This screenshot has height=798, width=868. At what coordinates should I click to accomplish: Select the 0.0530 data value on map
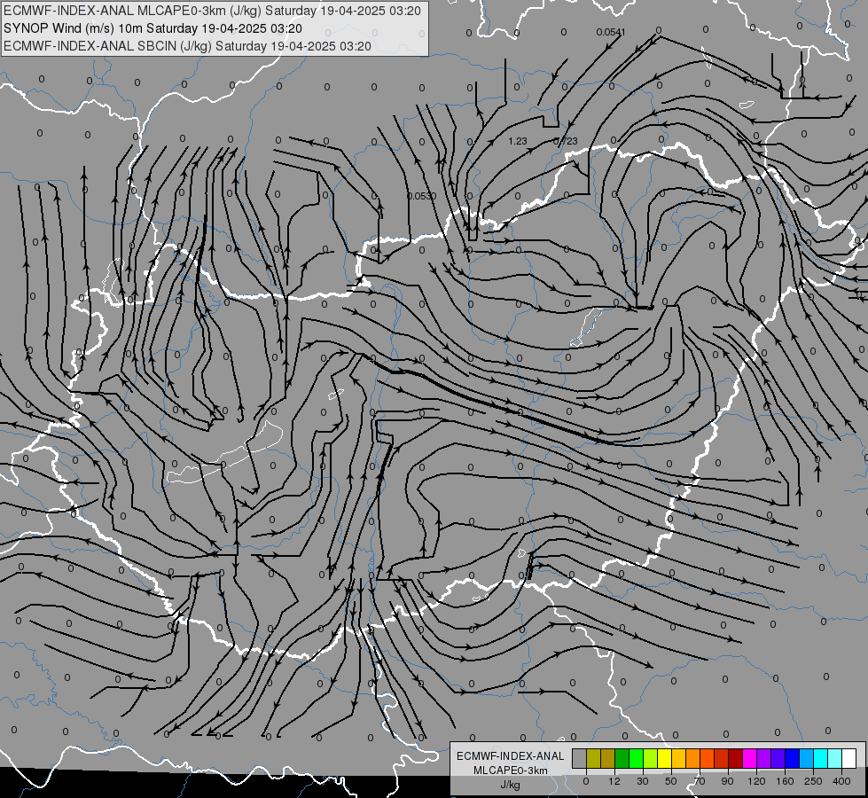click(422, 196)
